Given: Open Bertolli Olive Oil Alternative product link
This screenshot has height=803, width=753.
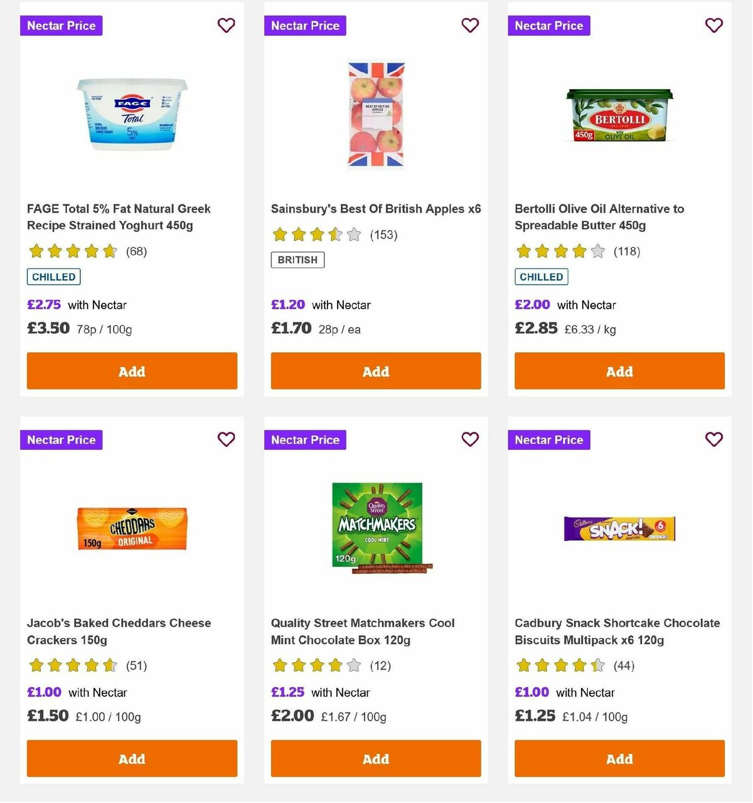Looking at the screenshot, I should (599, 216).
